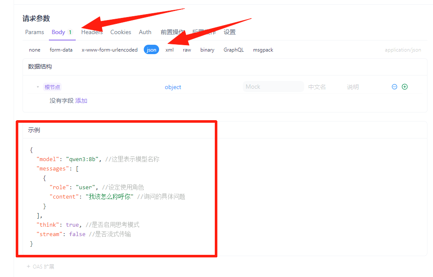Image resolution: width=433 pixels, height=277 pixels.
Task: Click the false value after stream
Action: tap(77, 234)
